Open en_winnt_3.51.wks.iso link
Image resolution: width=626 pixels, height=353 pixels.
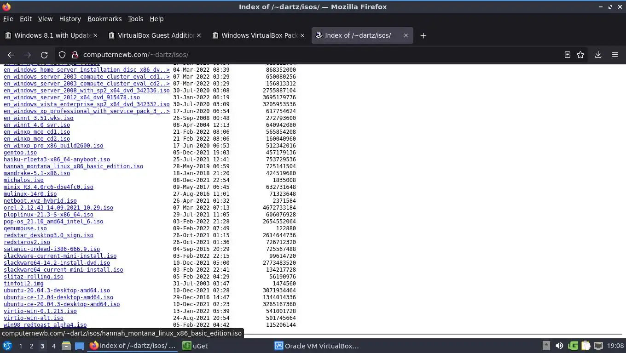(39, 118)
